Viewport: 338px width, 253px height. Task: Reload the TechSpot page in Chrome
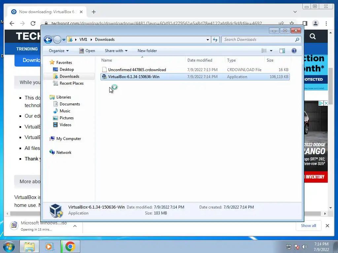click(33, 23)
